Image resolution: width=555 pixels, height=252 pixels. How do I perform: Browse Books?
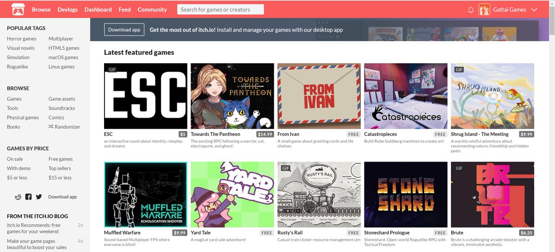click(13, 126)
